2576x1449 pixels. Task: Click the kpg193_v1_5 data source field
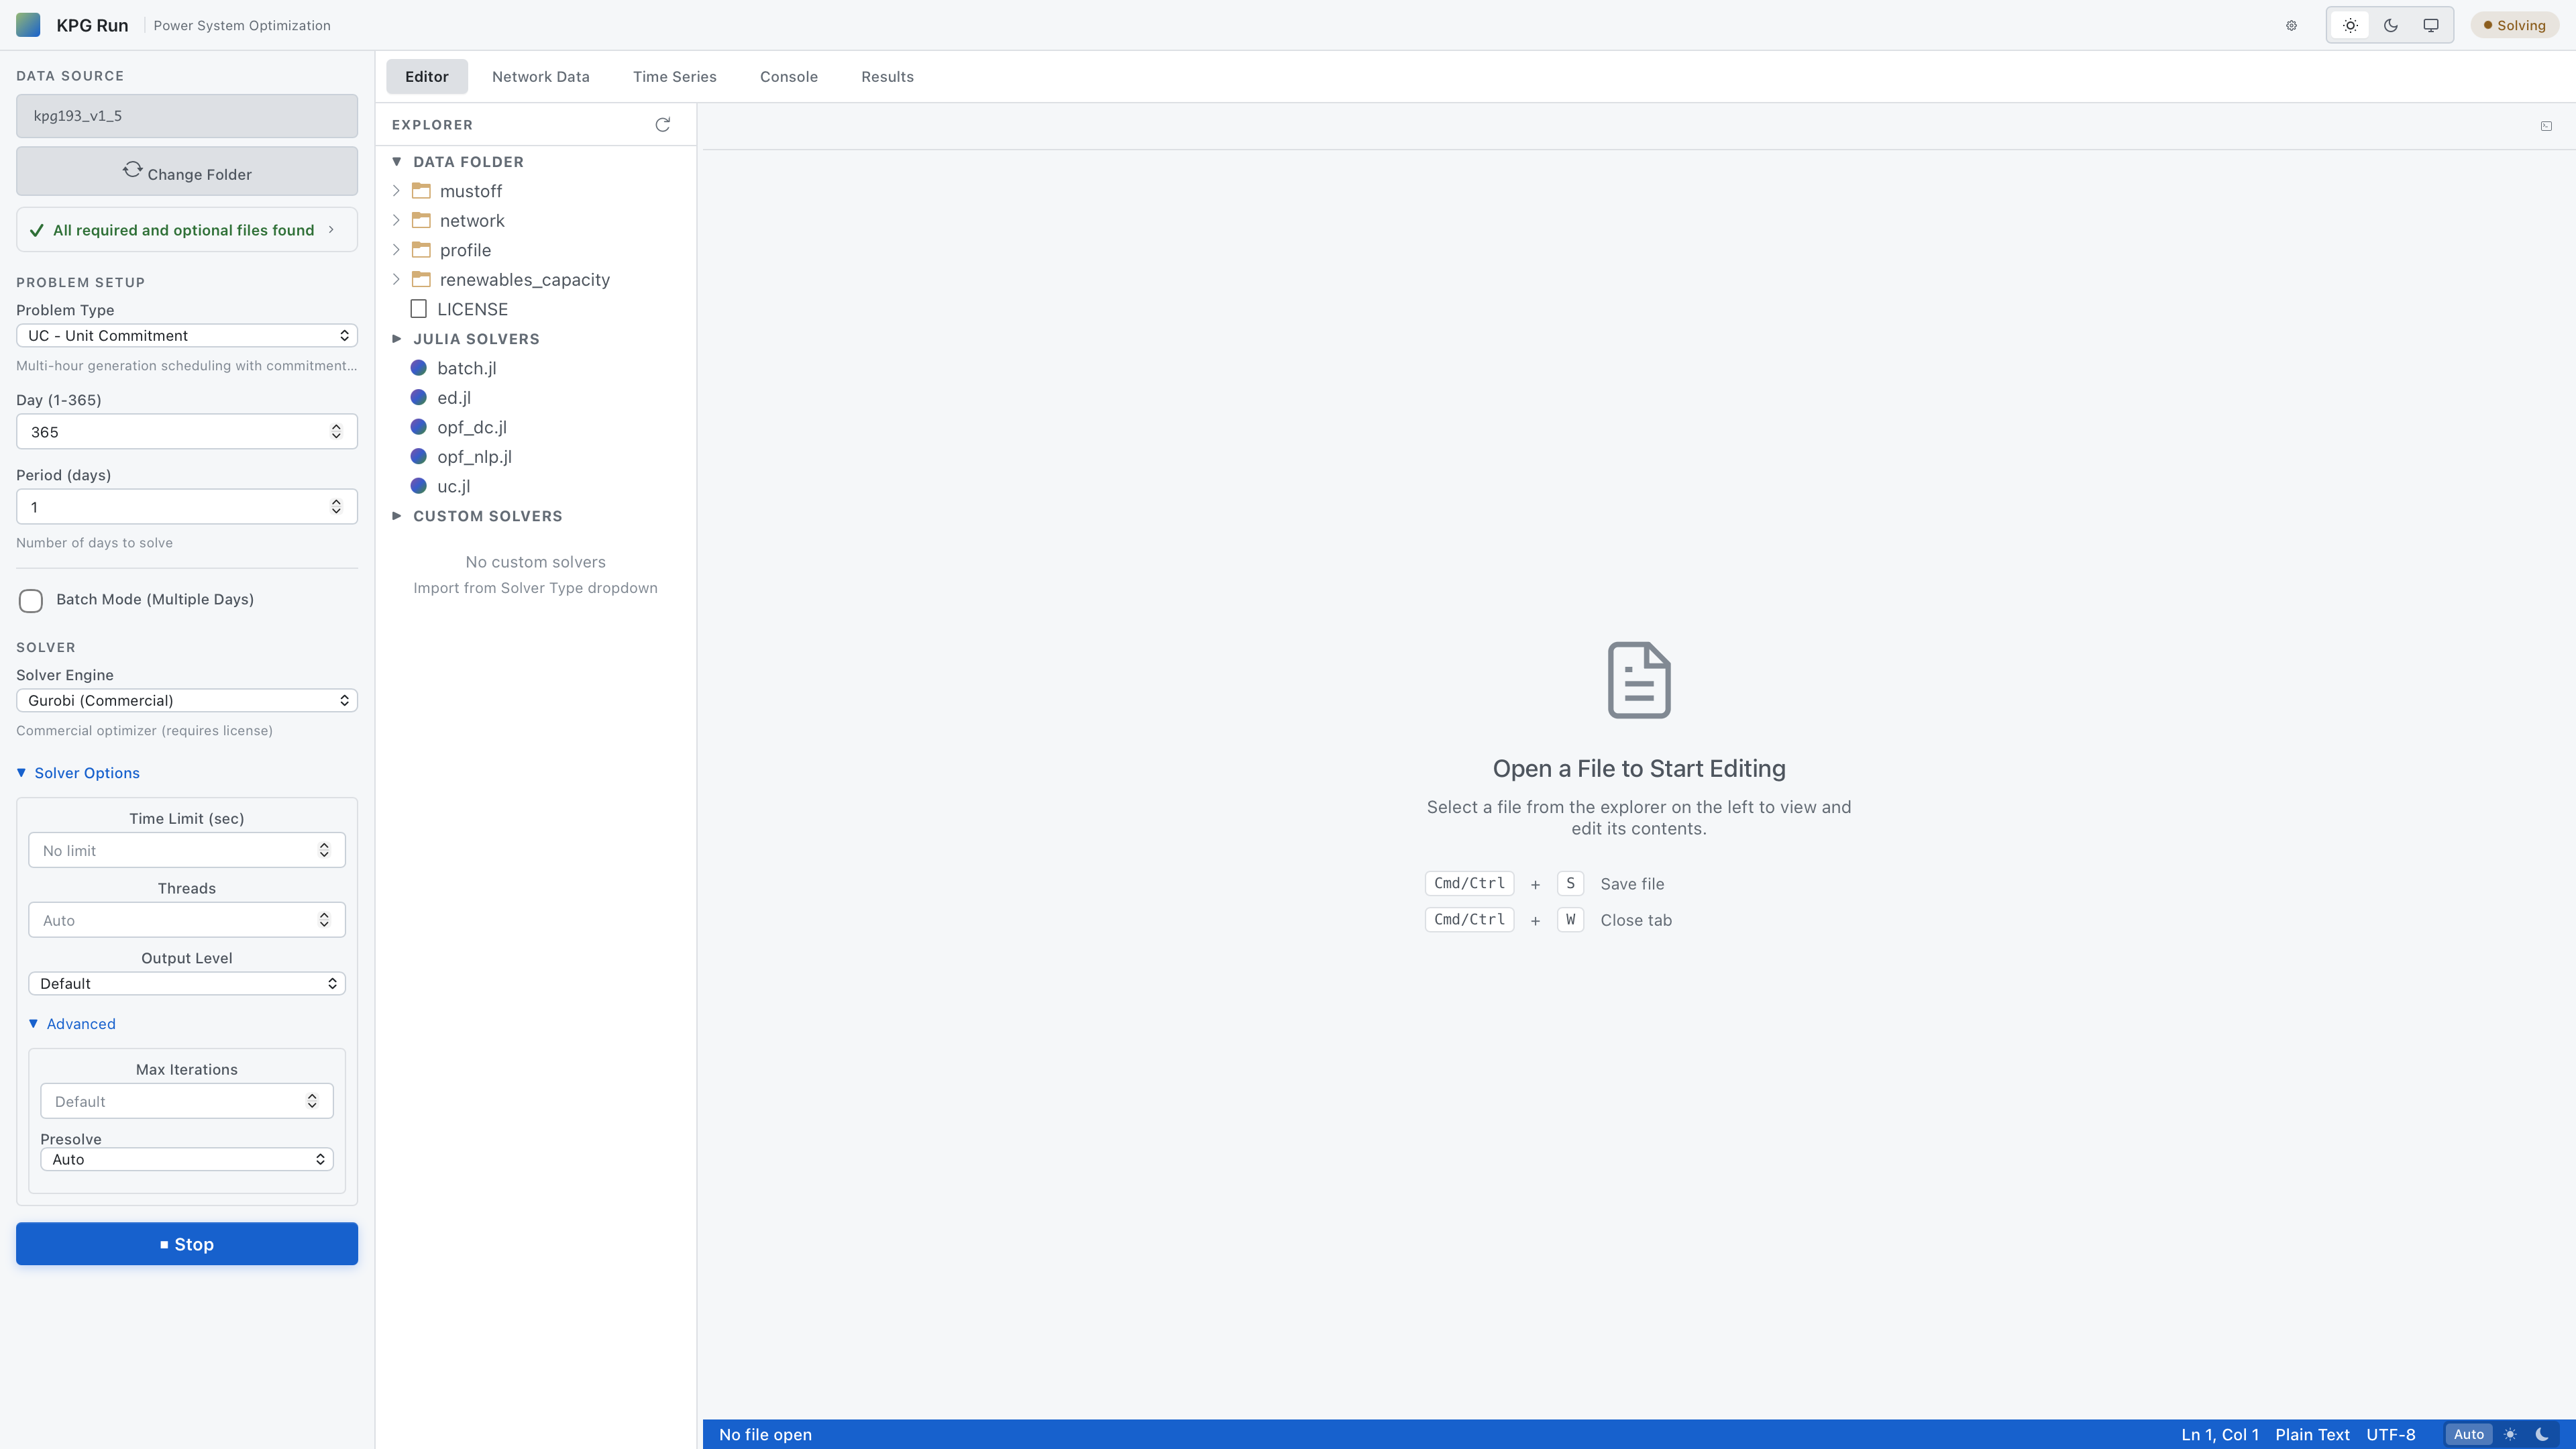pyautogui.click(x=186, y=115)
